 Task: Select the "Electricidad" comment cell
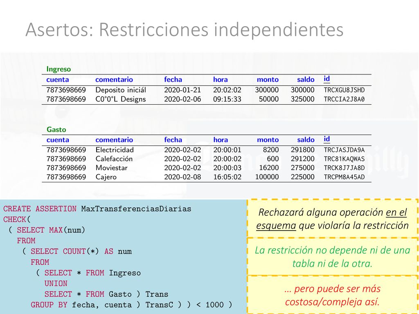pyautogui.click(x=115, y=150)
